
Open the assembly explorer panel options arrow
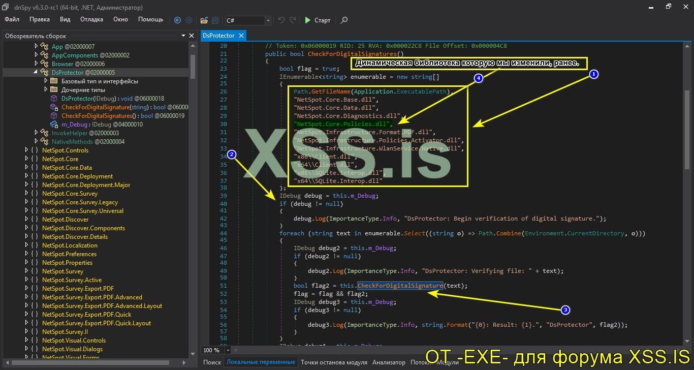[x=183, y=36]
